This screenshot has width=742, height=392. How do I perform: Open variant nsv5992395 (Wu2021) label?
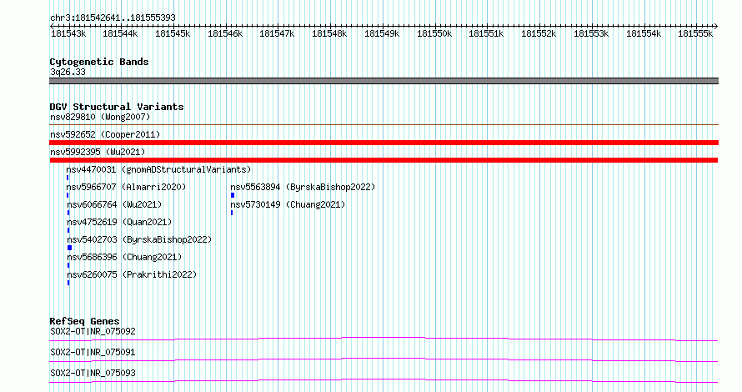pyautogui.click(x=98, y=152)
